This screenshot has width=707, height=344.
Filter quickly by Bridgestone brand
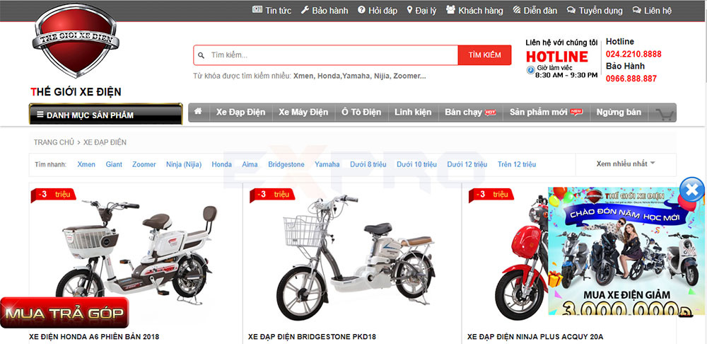[286, 164]
